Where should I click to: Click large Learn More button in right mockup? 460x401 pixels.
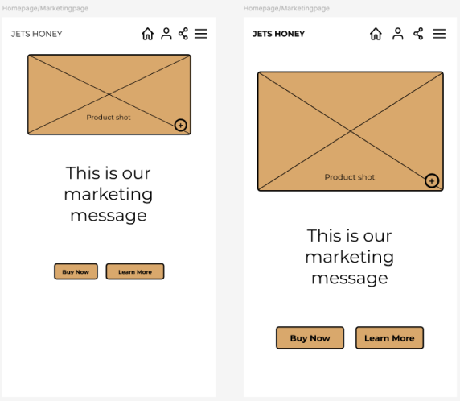pos(389,338)
